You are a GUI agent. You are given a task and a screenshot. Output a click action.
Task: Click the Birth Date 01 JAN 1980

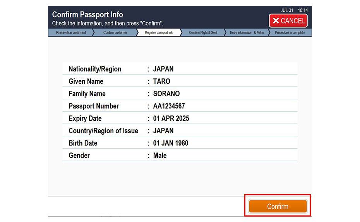[171, 143]
